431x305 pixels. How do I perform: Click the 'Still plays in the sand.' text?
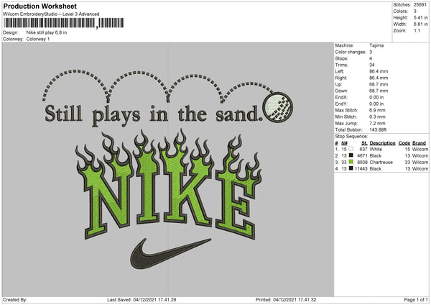(153, 114)
